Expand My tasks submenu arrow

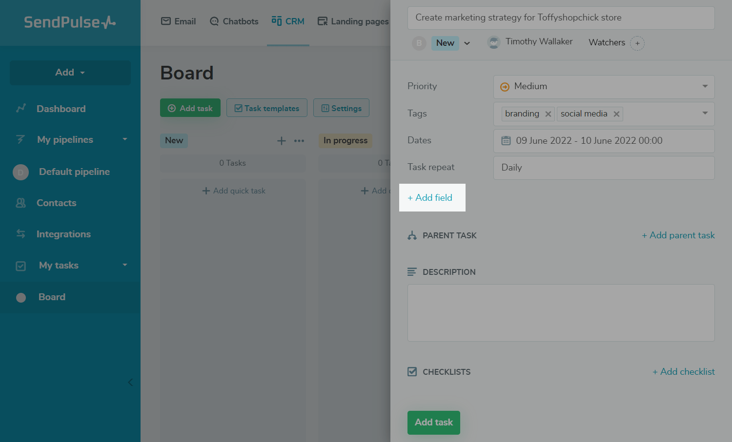125,265
